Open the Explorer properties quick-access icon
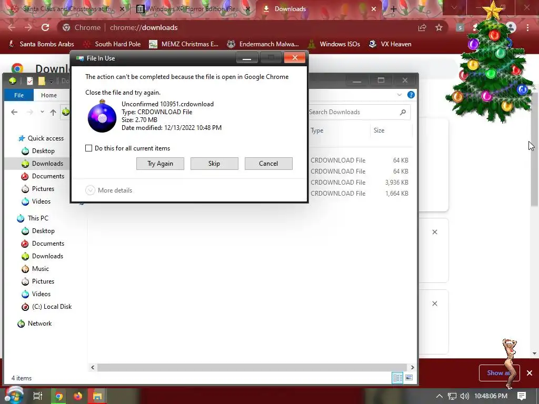 click(30, 81)
